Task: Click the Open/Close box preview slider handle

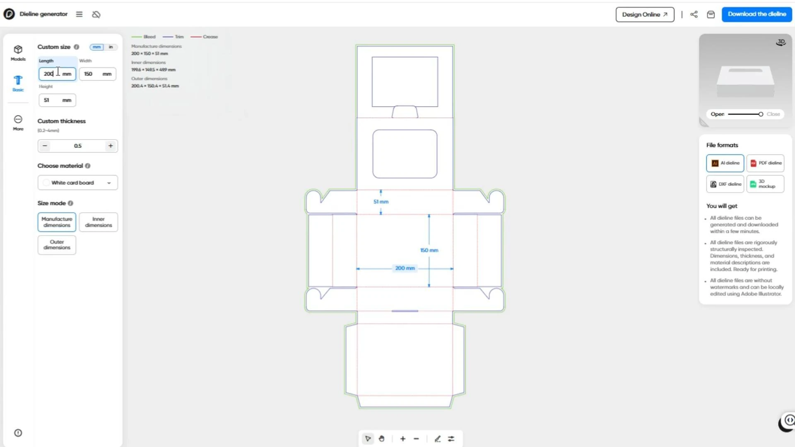Action: (761, 114)
